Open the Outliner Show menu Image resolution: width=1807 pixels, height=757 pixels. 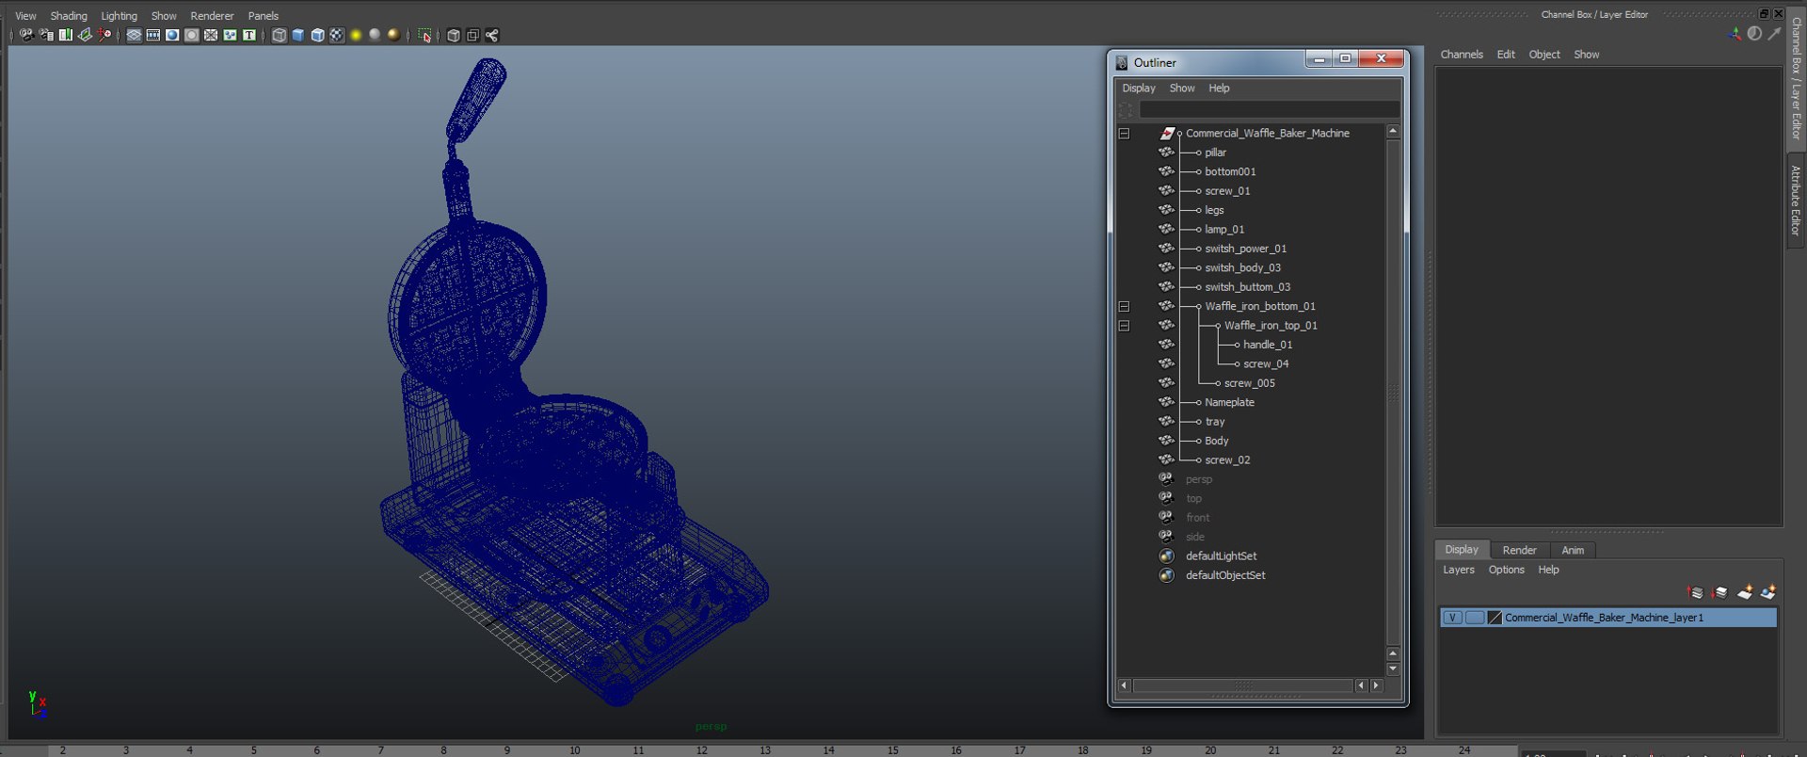point(1182,89)
